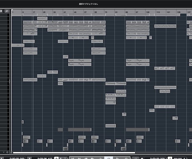Viewport: 192px width, 159px height.
Task: Open track list settings gear icon
Action: tap(8, 152)
